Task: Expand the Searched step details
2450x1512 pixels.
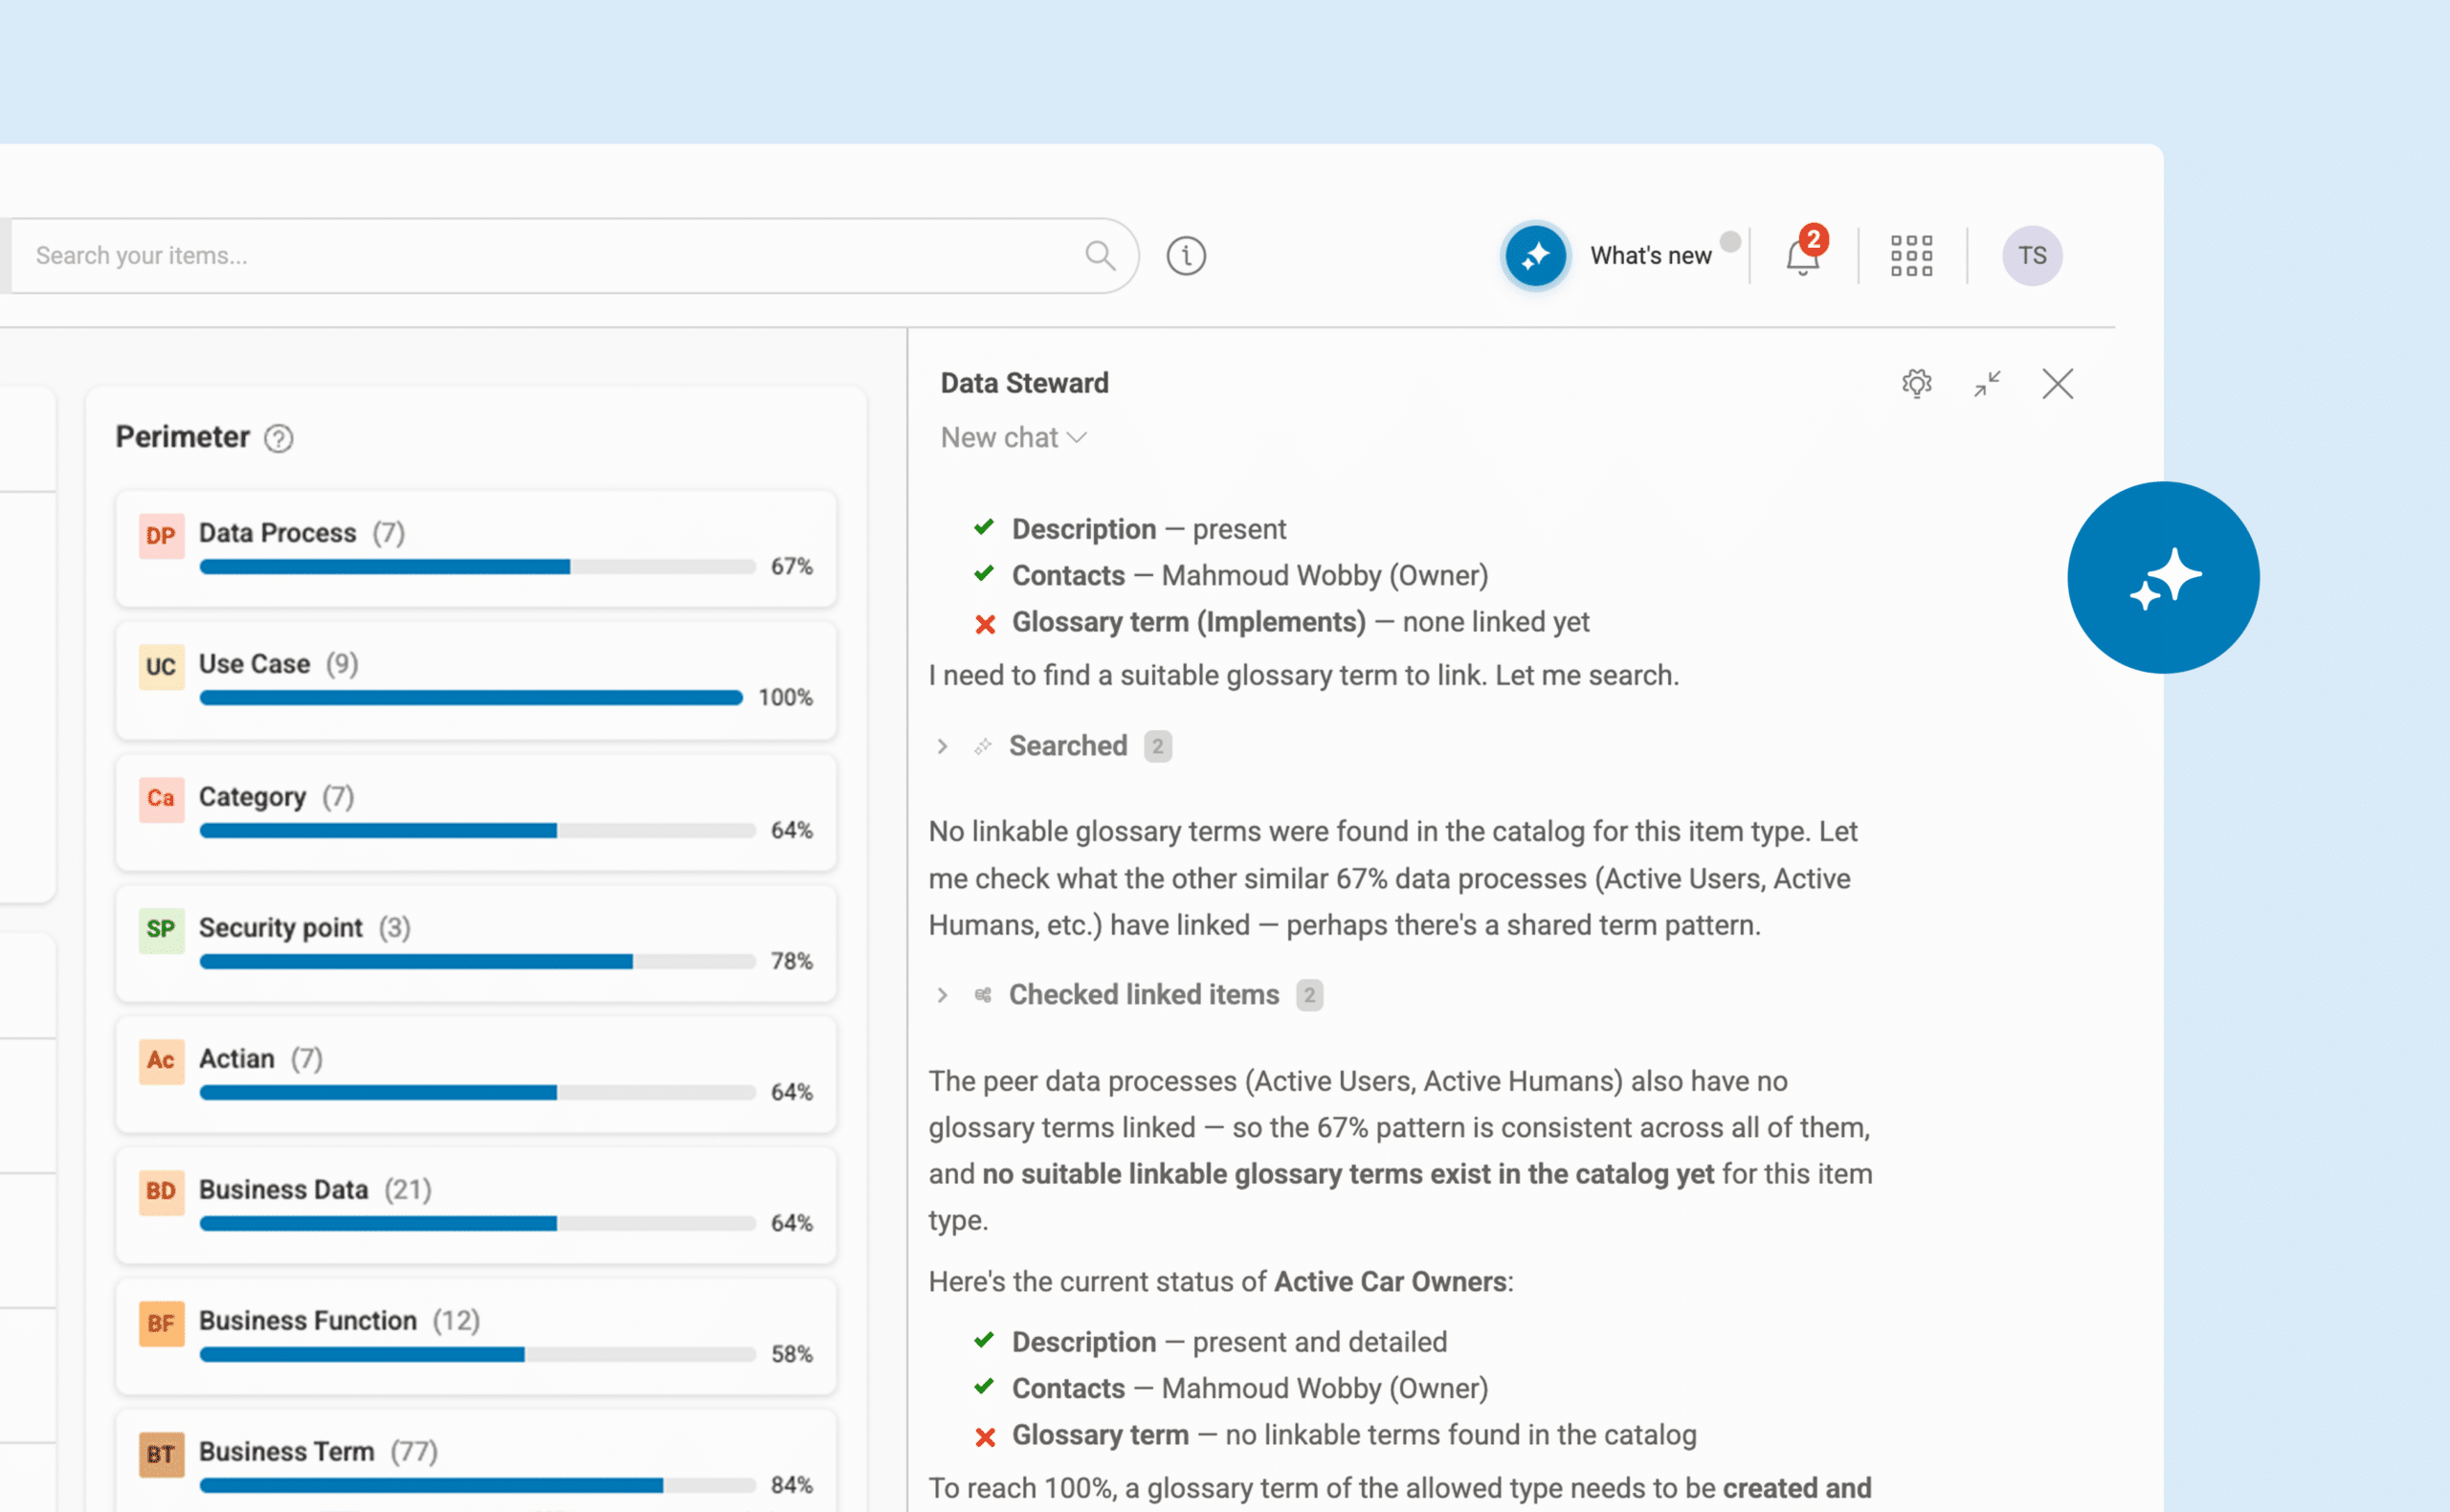Action: point(942,746)
